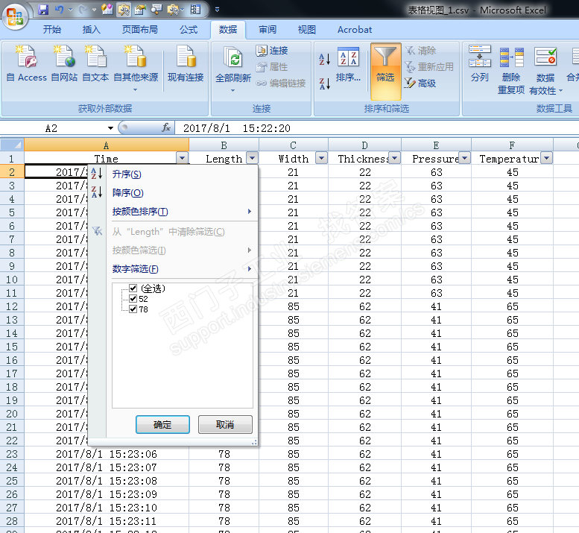Screen dimensions: 579x533
Task: Open Advanced filter (高级)
Action: click(x=420, y=83)
